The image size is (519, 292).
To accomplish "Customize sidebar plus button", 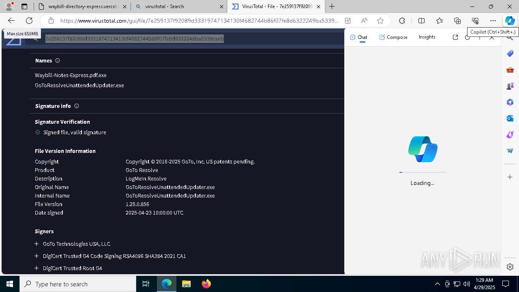I will (510, 177).
